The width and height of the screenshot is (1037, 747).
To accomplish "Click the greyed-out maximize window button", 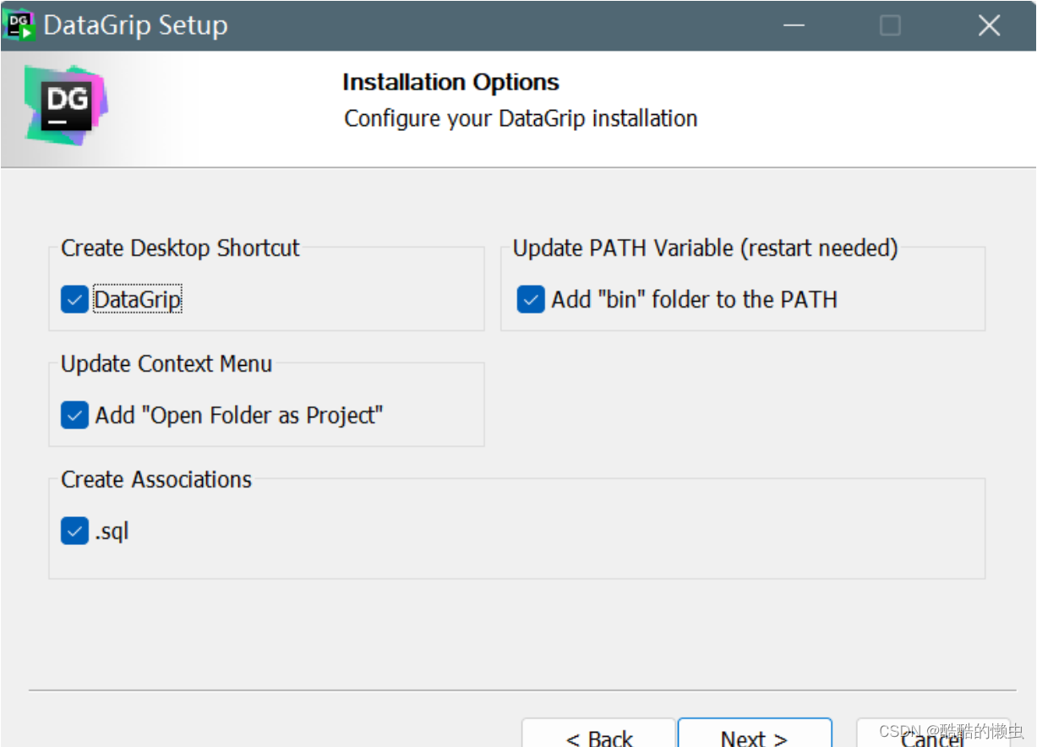I will click(890, 26).
